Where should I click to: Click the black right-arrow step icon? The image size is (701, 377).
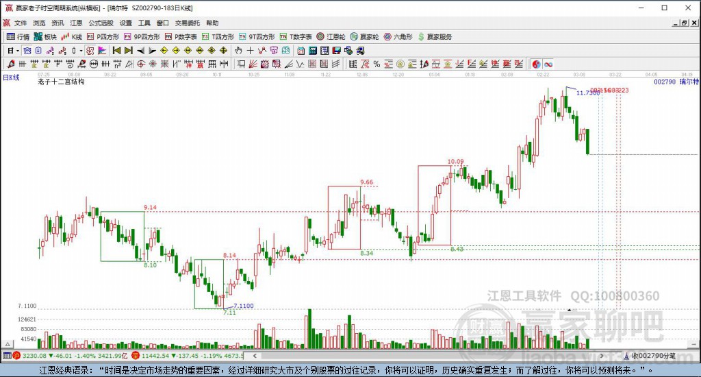[x=153, y=51]
